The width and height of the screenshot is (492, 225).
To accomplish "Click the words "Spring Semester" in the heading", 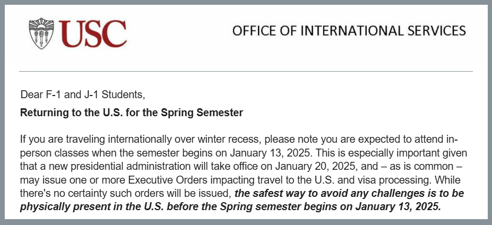I will coord(210,112).
